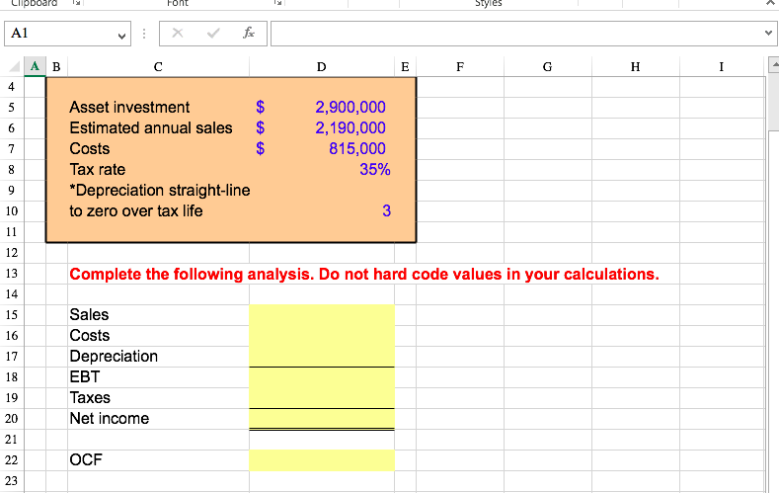779x493 pixels.
Task: Open Clipboard group dialog launcher
Action: click(76, 3)
